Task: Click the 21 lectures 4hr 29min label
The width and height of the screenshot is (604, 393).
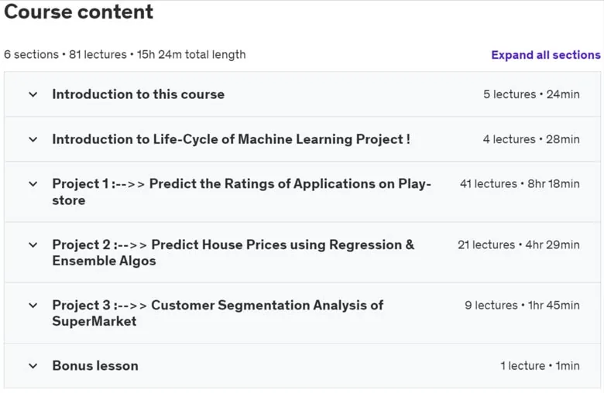Action: (519, 244)
